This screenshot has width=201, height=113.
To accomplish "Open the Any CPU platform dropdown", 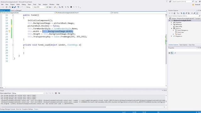I will 40,7.
